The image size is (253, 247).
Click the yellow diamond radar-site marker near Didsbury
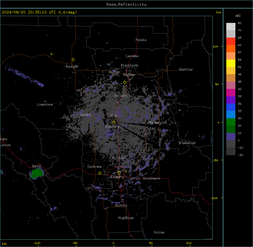coord(114,122)
